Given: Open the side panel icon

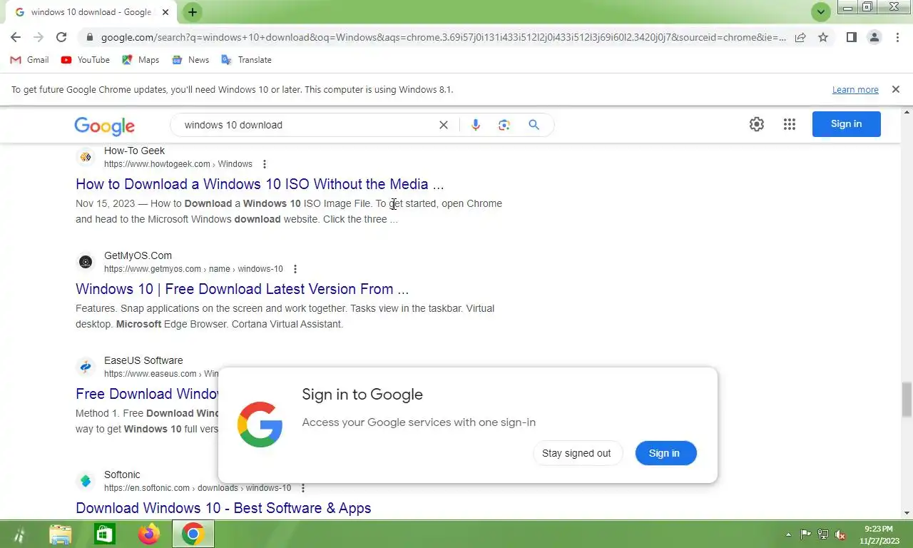Looking at the screenshot, I should (851, 37).
